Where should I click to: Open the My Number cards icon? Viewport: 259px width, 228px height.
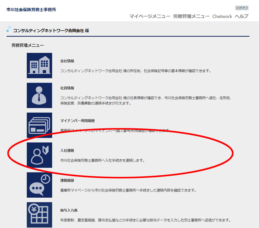[x=39, y=125]
